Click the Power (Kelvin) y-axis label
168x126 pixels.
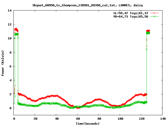(x=3, y=63)
